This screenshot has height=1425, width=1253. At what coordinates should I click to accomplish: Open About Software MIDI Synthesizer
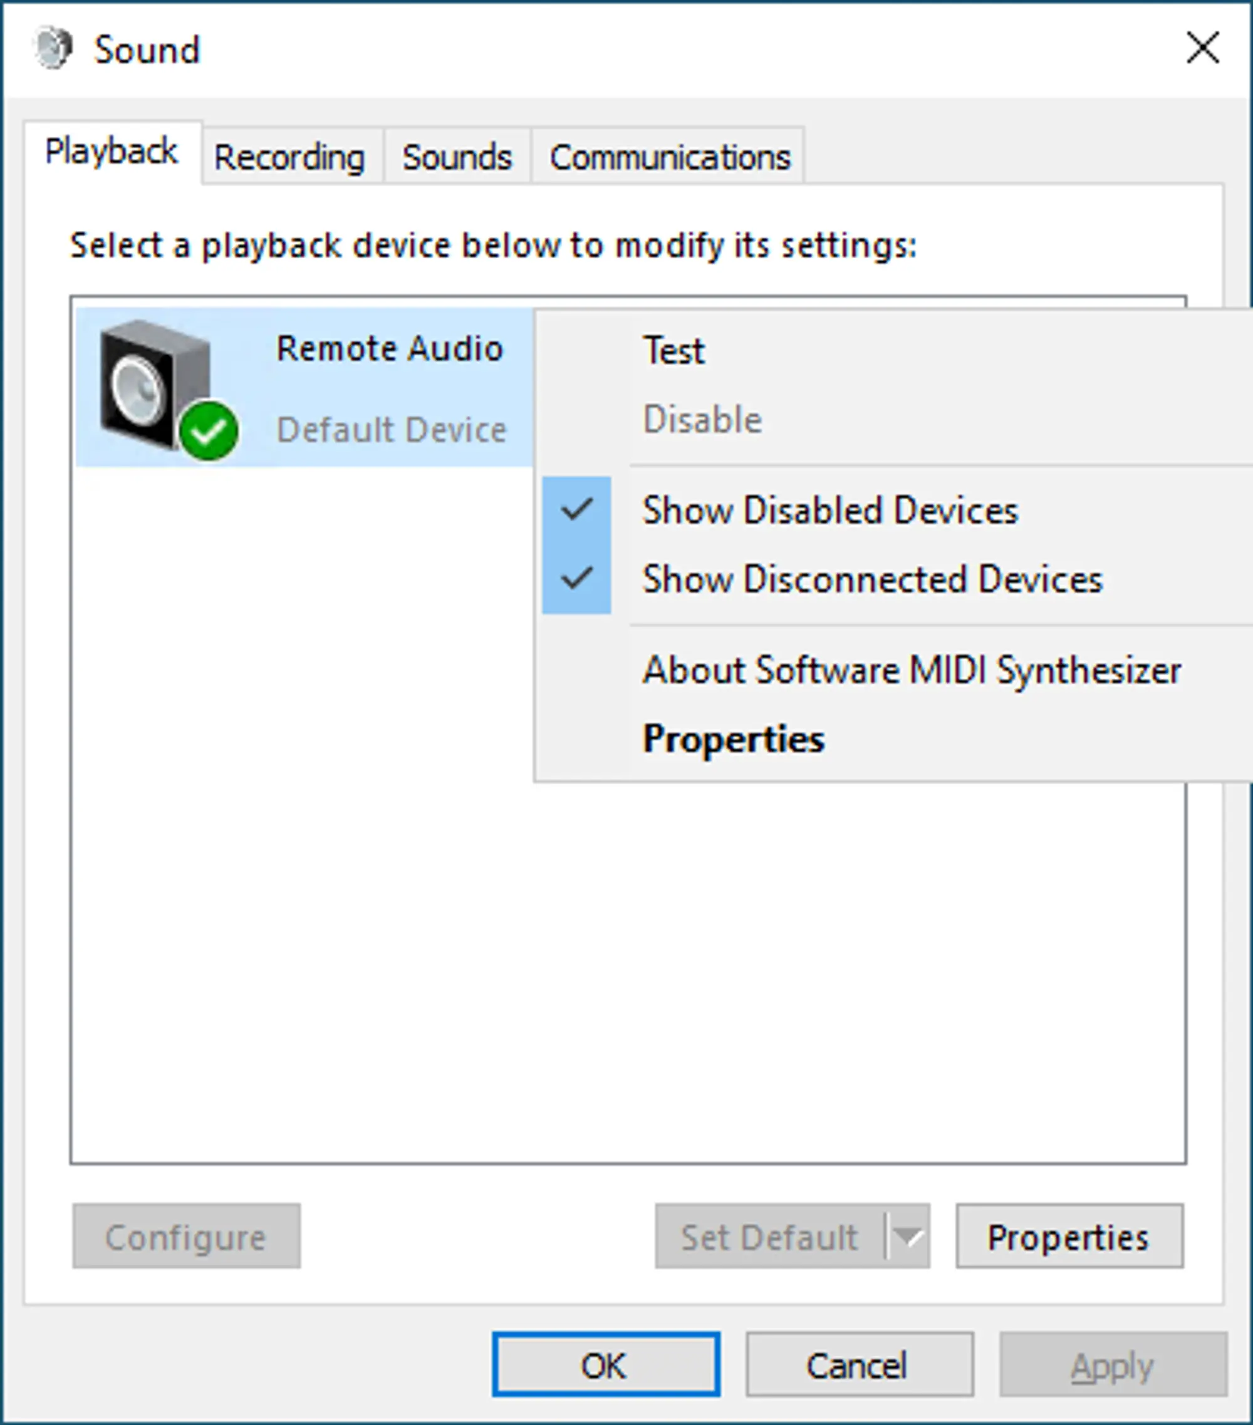[912, 669]
